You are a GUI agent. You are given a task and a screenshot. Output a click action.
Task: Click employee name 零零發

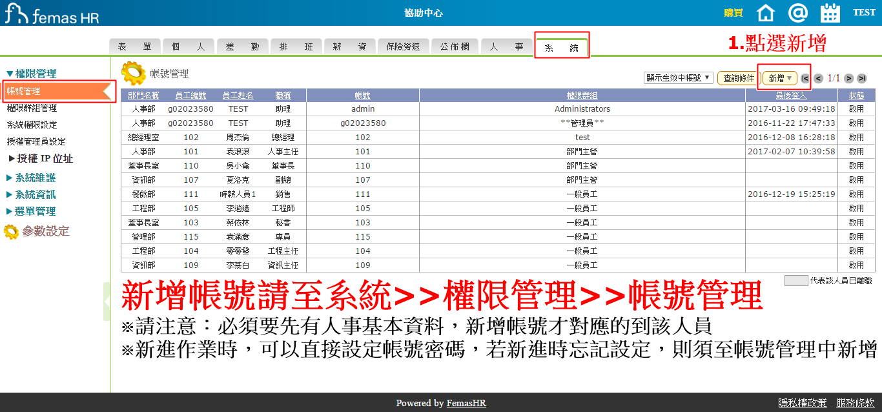pyautogui.click(x=238, y=251)
